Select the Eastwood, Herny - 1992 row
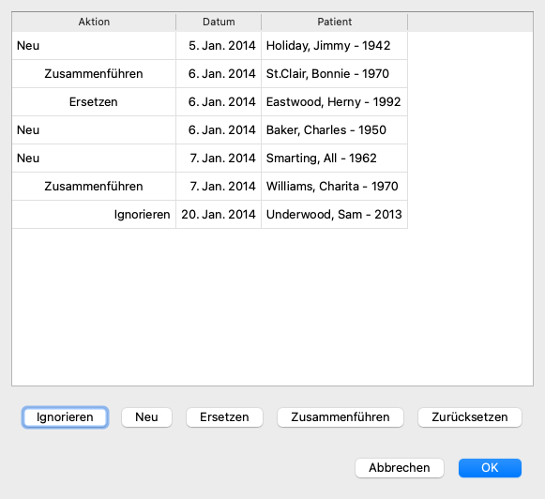This screenshot has height=499, width=545. click(209, 102)
